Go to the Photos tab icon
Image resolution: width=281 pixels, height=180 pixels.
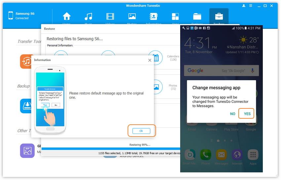click(x=132, y=17)
